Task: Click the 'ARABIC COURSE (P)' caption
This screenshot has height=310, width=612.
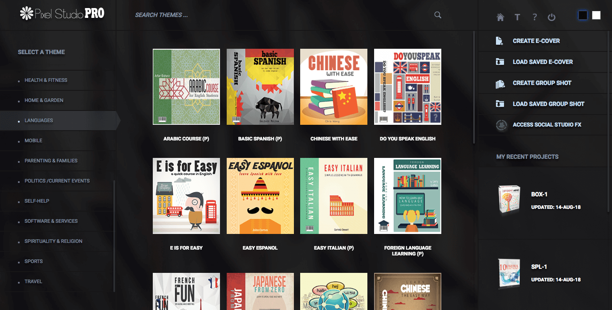Action: coord(186,139)
